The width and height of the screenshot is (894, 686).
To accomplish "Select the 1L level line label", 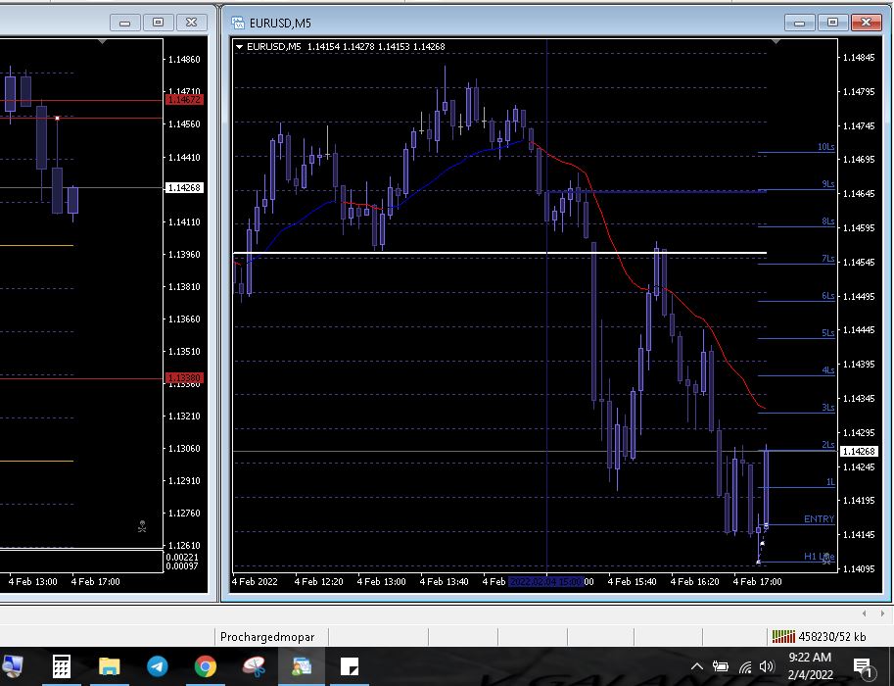I will [x=830, y=482].
